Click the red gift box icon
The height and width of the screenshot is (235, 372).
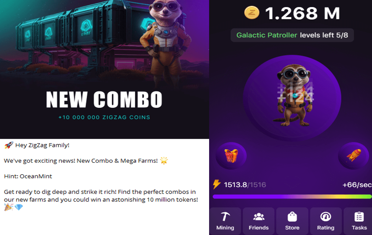pos(231,156)
